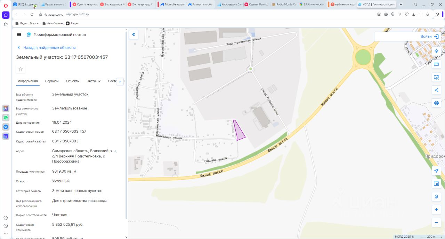Open the hamburger menu of the geoportal

(x=19, y=35)
